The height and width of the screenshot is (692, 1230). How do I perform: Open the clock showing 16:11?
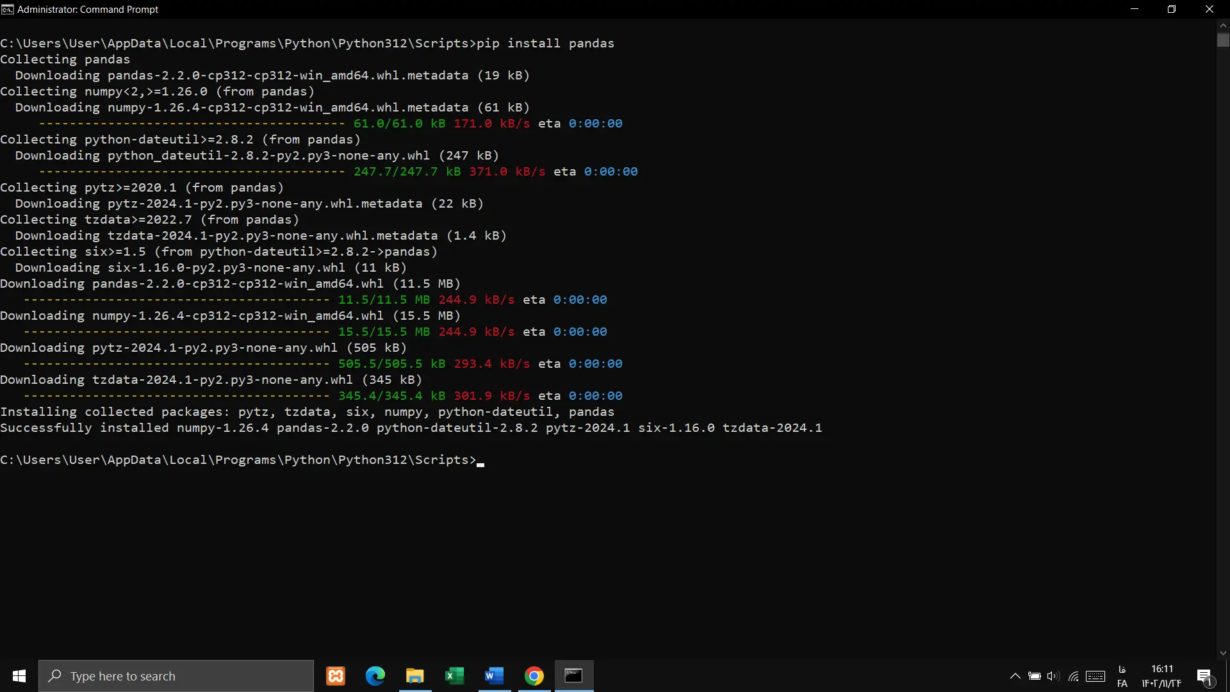(x=1161, y=676)
